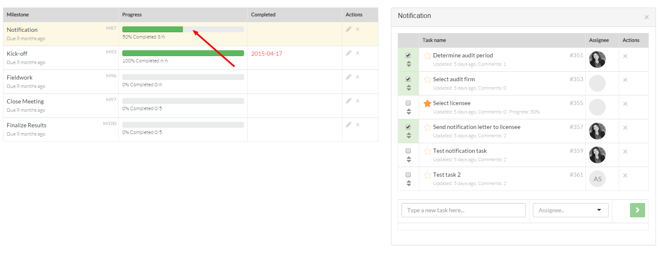Star the Determine audit period task
661x260 pixels.
(x=427, y=56)
